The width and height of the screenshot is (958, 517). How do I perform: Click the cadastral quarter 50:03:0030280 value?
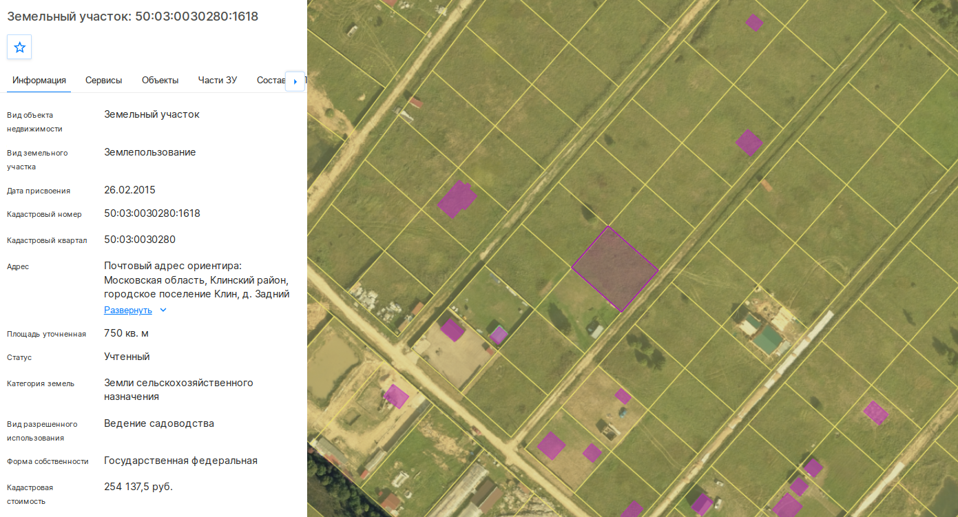tap(140, 240)
